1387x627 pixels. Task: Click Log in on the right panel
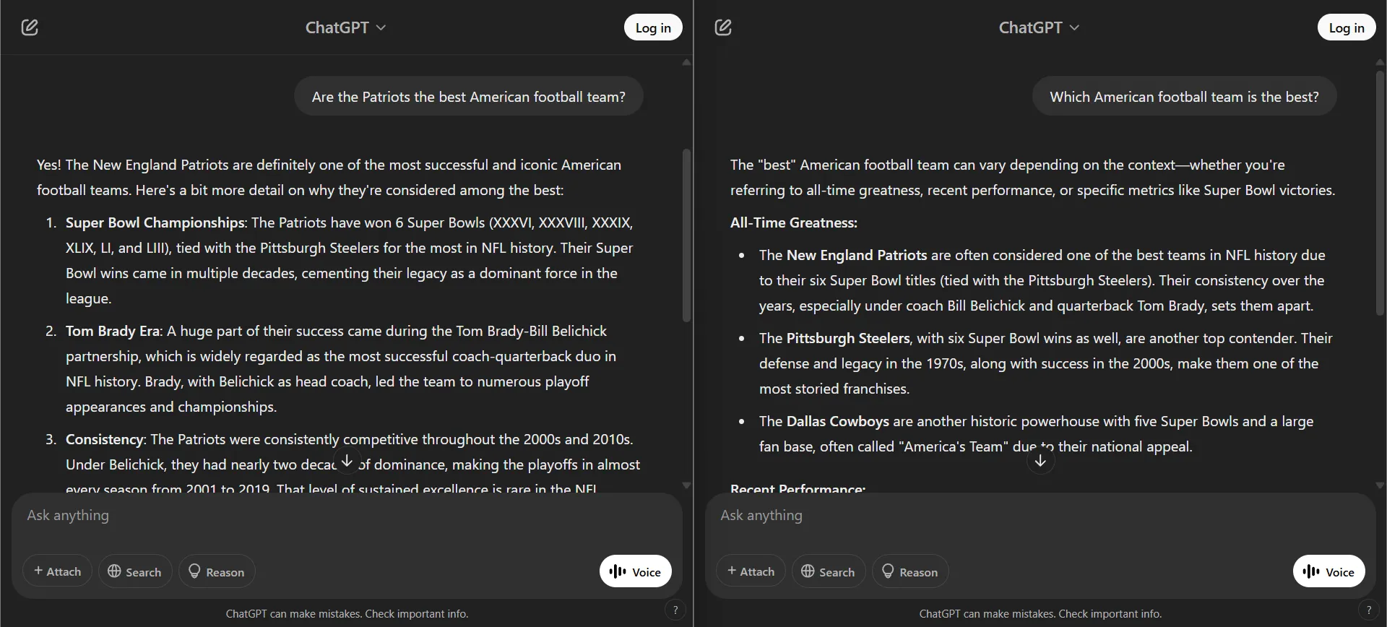(x=1347, y=27)
